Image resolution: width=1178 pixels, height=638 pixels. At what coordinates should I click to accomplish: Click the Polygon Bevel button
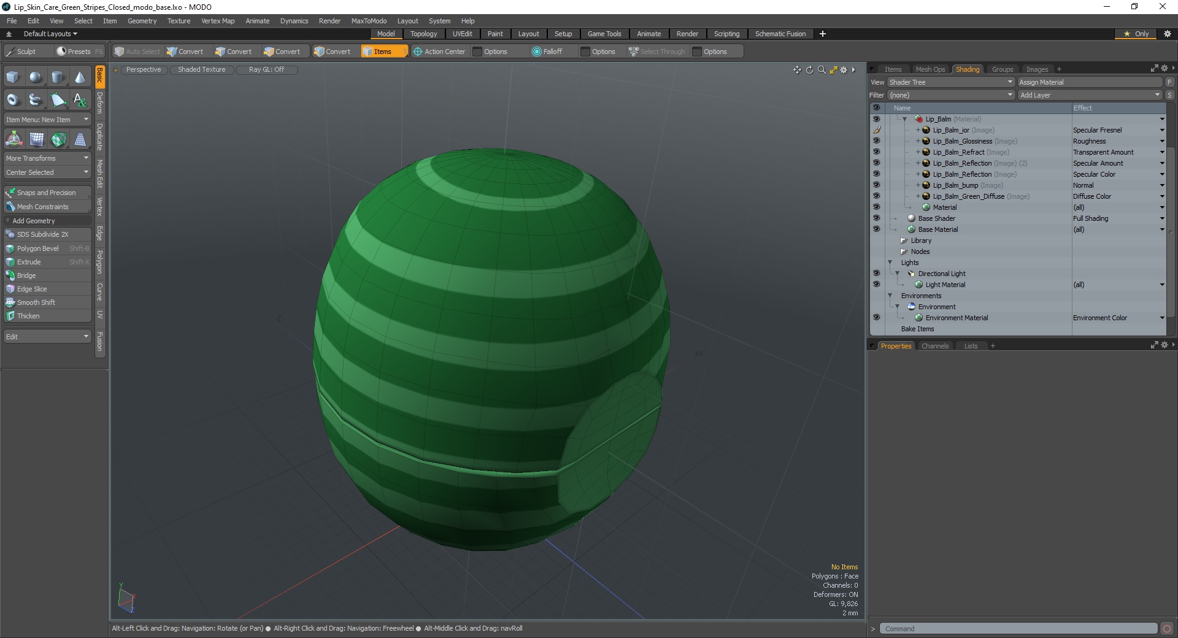coord(47,248)
